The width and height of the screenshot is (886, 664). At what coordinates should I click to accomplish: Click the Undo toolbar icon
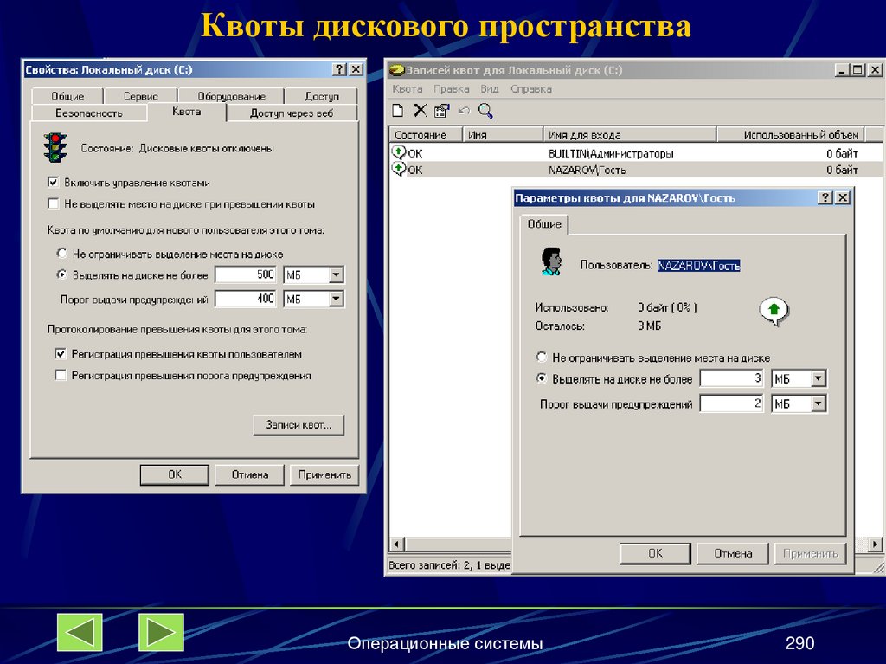464,110
